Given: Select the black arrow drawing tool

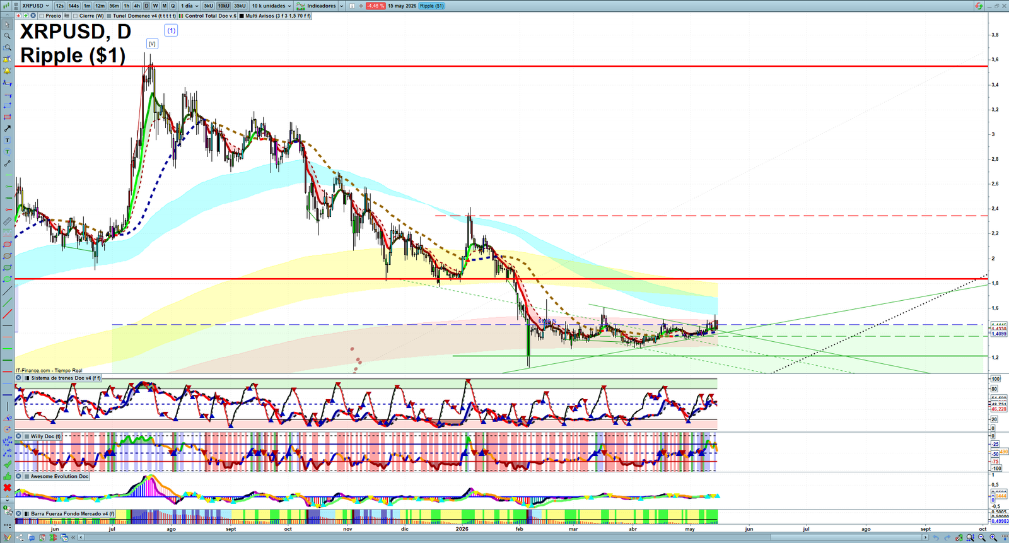Looking at the screenshot, I should (8, 129).
